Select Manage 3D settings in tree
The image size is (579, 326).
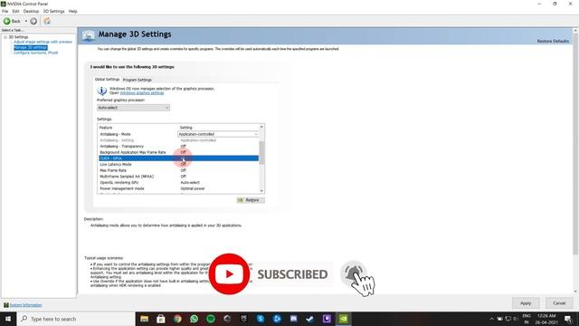coord(31,47)
